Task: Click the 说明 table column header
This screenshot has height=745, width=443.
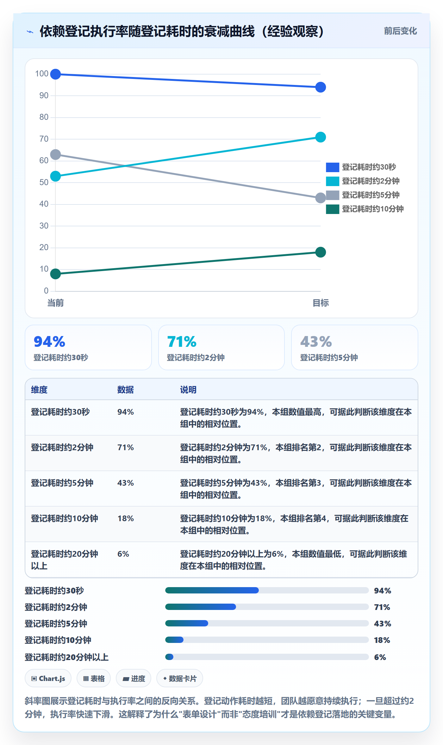Action: [188, 390]
